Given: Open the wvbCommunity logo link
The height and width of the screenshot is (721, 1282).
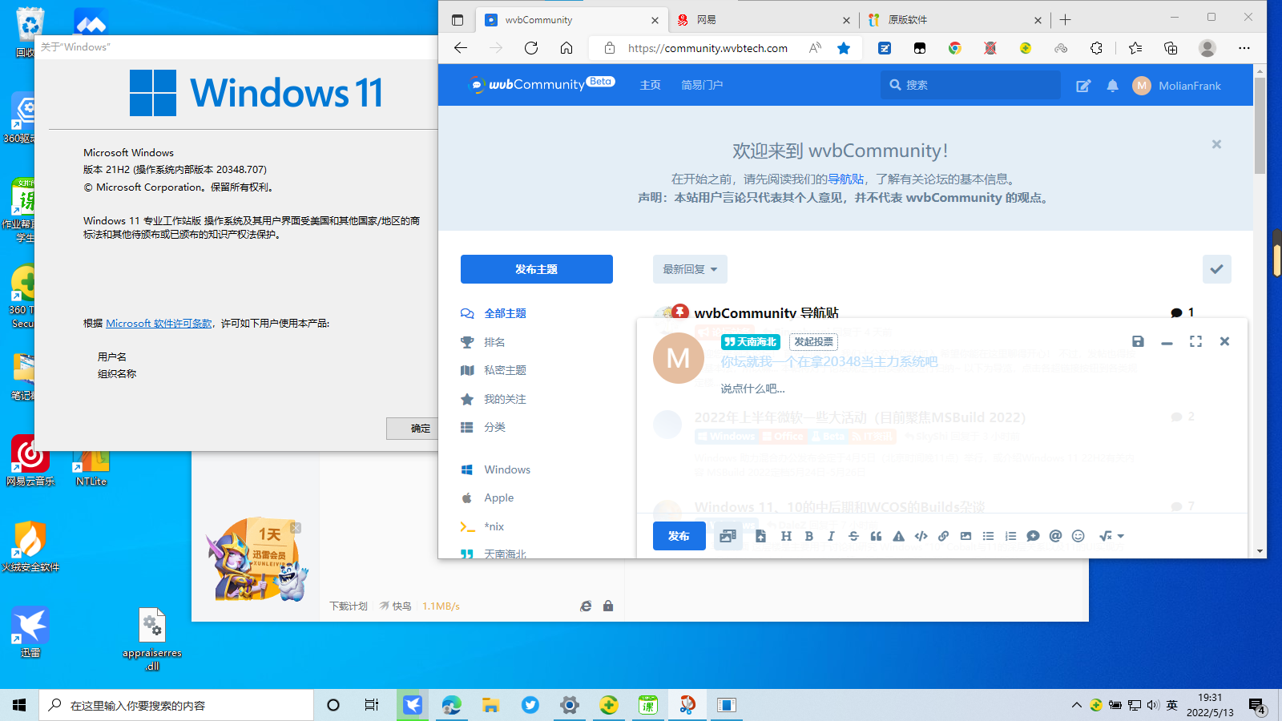Looking at the screenshot, I should pos(542,84).
